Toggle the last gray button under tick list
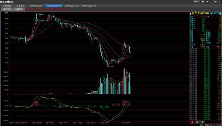Viewport: 222px width, 126px height. [203, 122]
